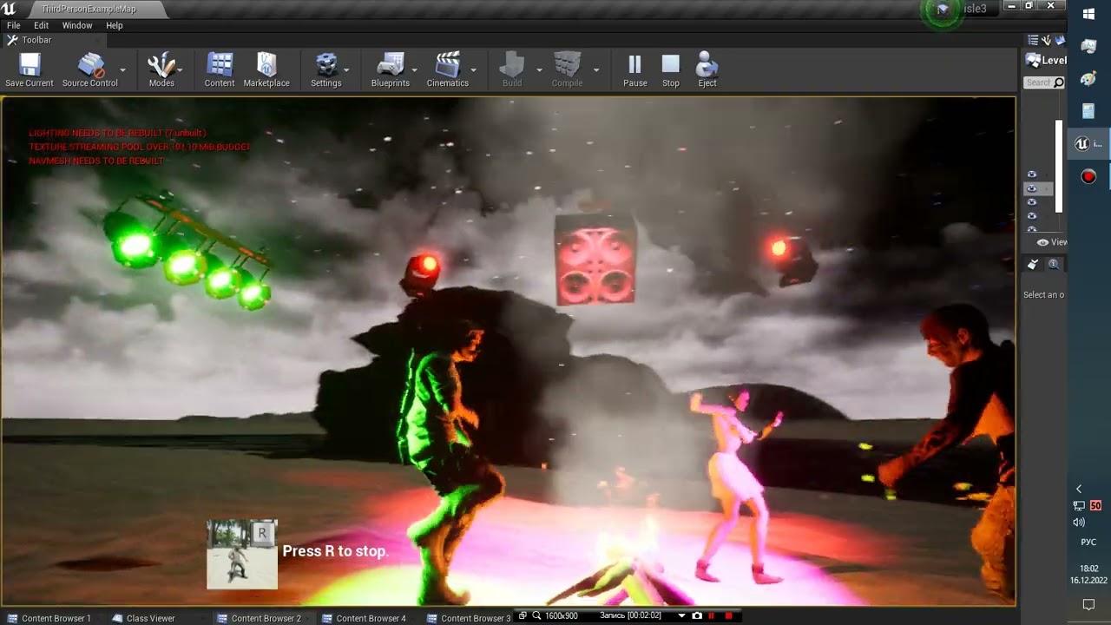Open editor Settings gear icon

coord(326,69)
